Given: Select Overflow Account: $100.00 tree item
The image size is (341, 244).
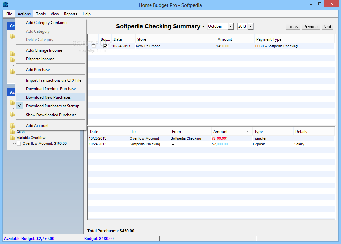Looking at the screenshot, I should pos(45,143).
